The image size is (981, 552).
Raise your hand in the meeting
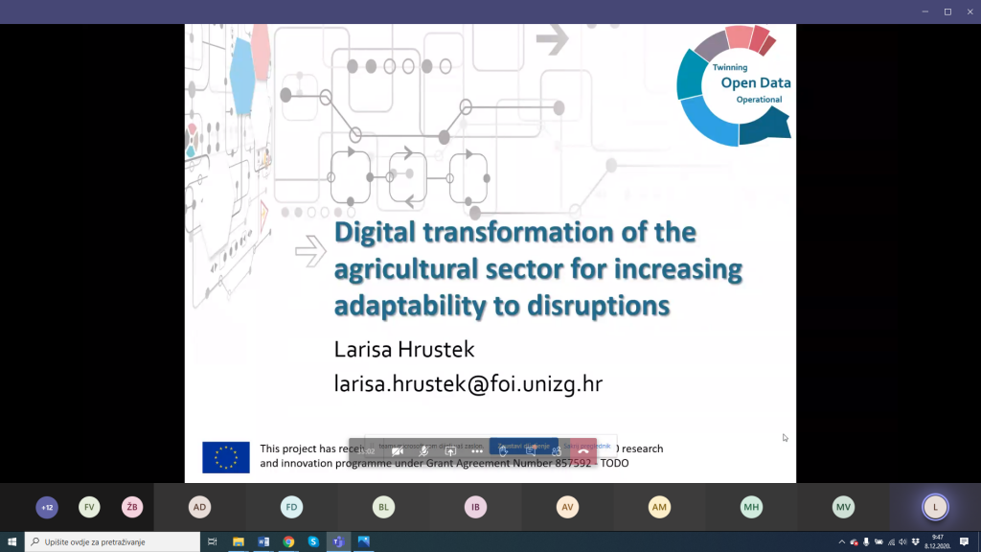tap(504, 451)
